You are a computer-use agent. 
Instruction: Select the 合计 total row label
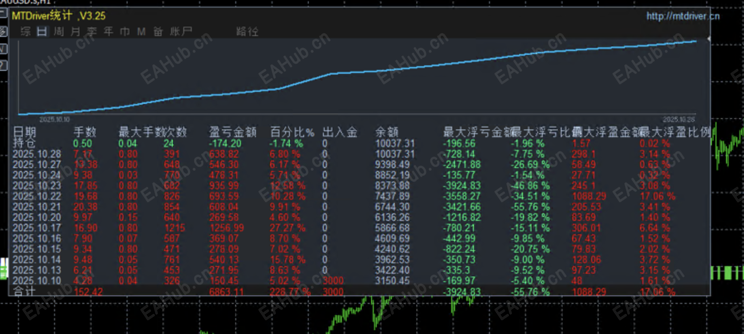pyautogui.click(x=24, y=292)
